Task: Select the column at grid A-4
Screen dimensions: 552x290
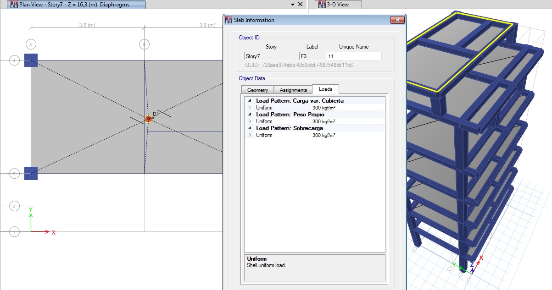Action: point(31,60)
